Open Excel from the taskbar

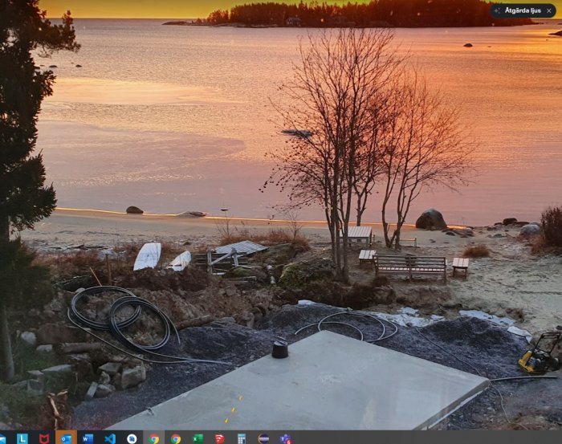pos(198,438)
